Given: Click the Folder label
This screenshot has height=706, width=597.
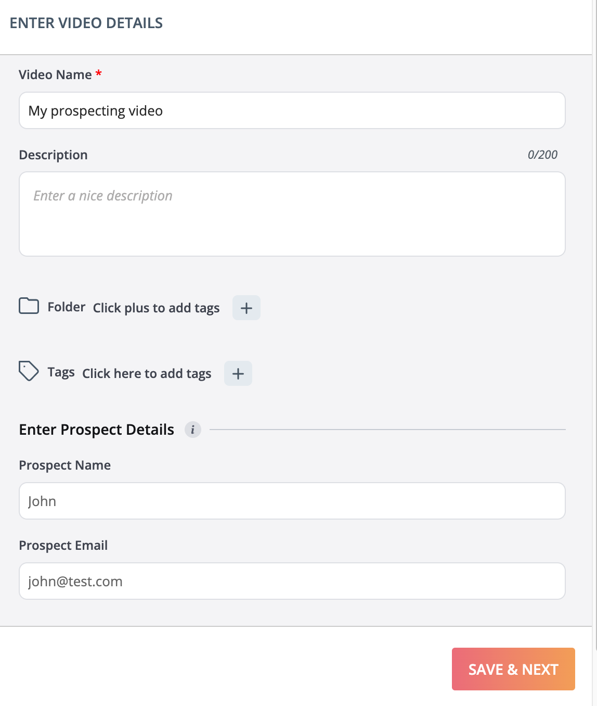Looking at the screenshot, I should 66,307.
